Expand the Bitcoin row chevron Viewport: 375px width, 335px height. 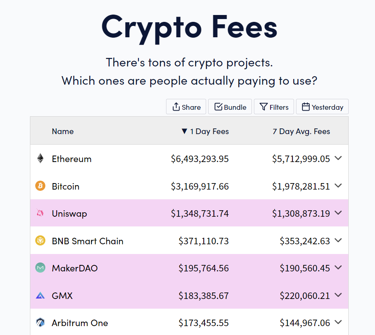[338, 186]
